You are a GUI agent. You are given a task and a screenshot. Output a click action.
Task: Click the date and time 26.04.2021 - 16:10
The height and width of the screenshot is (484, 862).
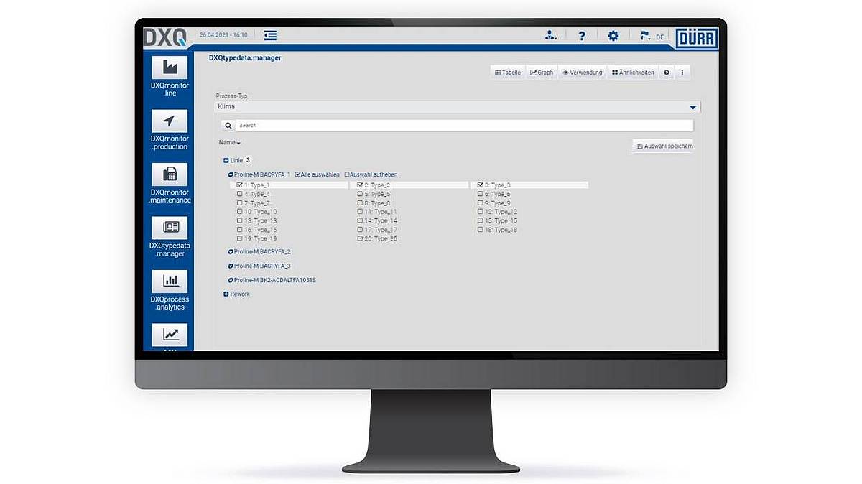[x=223, y=34]
